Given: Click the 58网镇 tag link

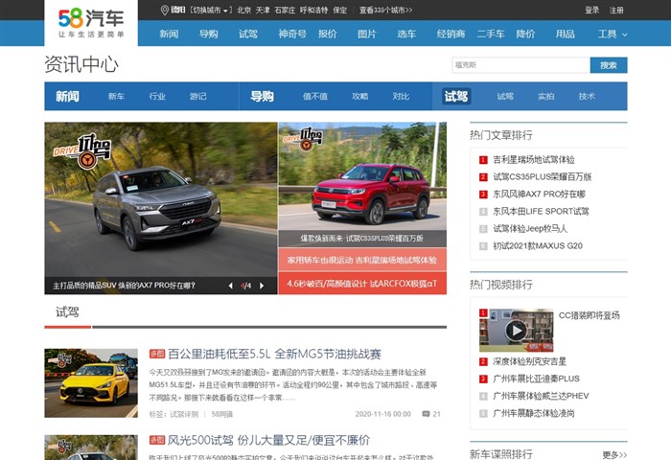Looking at the screenshot, I should click(222, 414).
